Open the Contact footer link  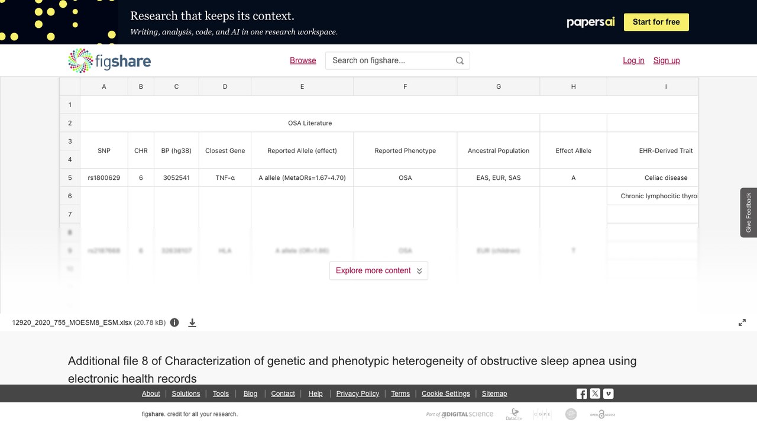[x=283, y=393]
